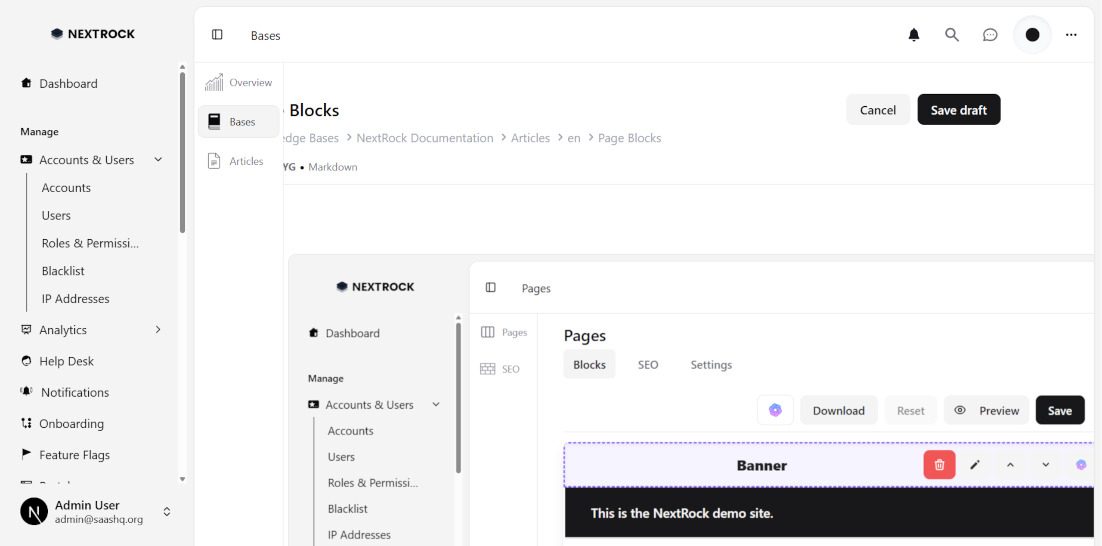Open the Settings tab under Pages
Image resolution: width=1102 pixels, height=546 pixels.
(x=711, y=364)
